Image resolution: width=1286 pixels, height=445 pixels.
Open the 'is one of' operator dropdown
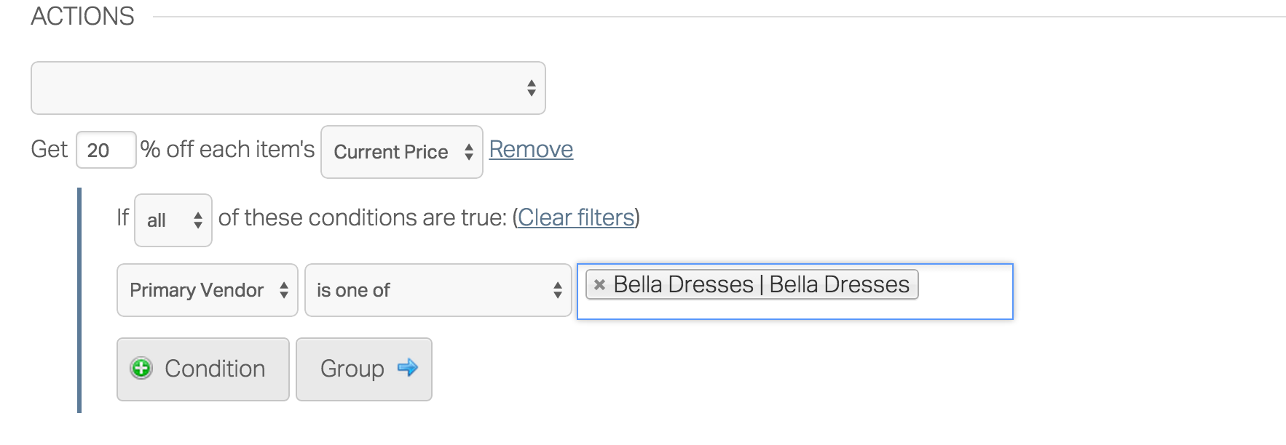pos(438,290)
